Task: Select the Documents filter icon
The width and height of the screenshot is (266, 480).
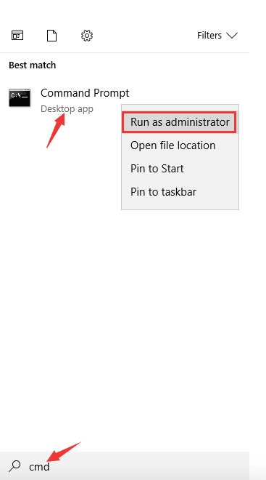Action: (x=52, y=36)
